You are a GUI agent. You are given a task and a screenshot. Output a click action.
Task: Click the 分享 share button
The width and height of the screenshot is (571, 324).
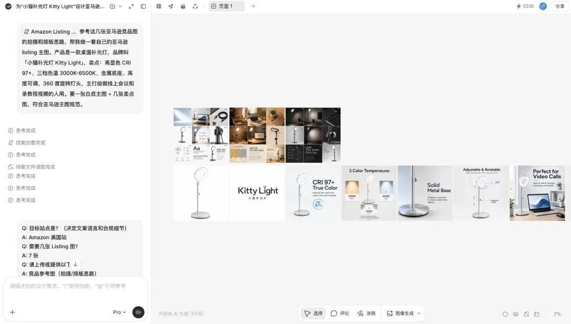pos(560,6)
